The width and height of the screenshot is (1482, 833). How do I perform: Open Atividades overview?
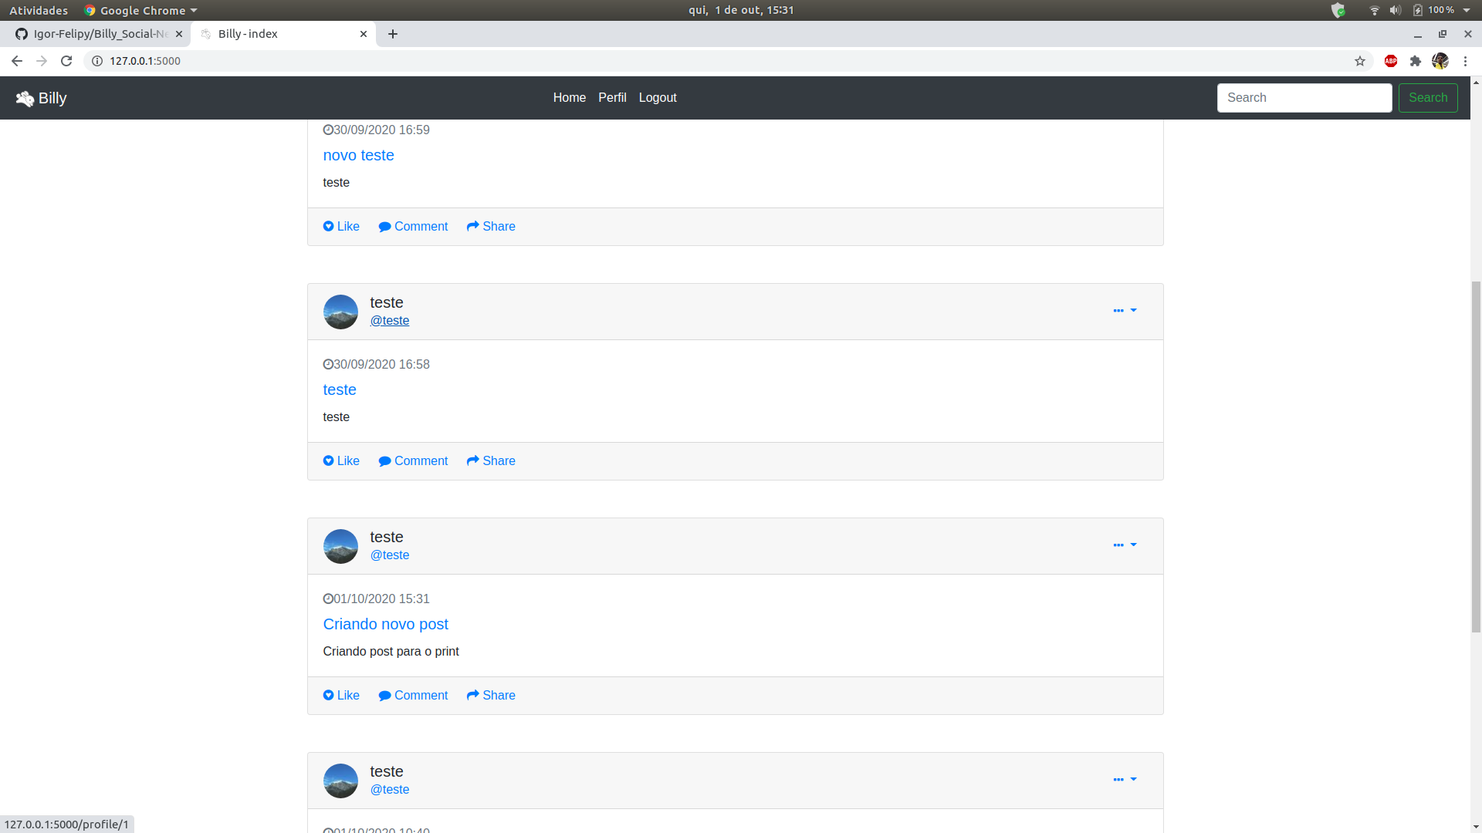39,10
